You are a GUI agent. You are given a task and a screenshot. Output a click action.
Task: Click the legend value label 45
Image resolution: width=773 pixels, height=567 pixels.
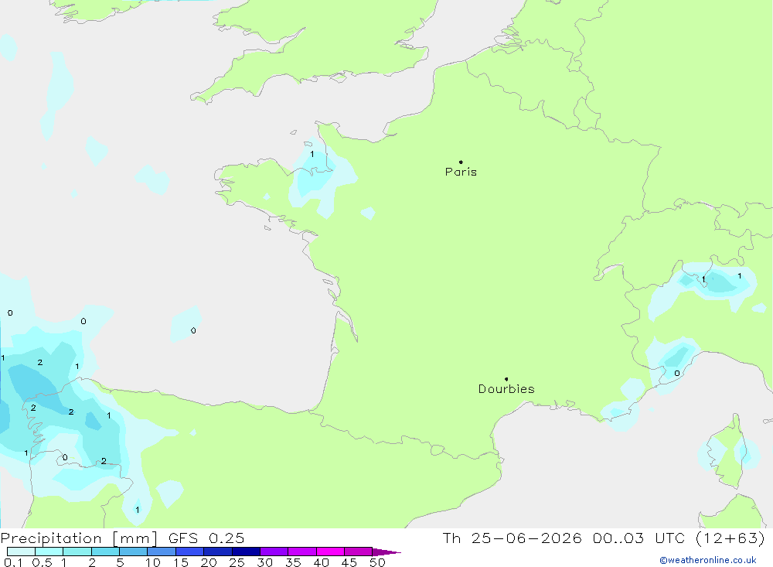click(349, 562)
